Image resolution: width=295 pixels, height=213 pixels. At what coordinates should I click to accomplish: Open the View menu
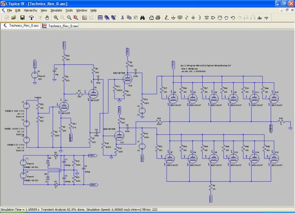coord(44,10)
